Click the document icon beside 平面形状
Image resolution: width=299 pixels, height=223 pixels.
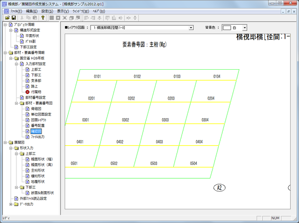21,36
